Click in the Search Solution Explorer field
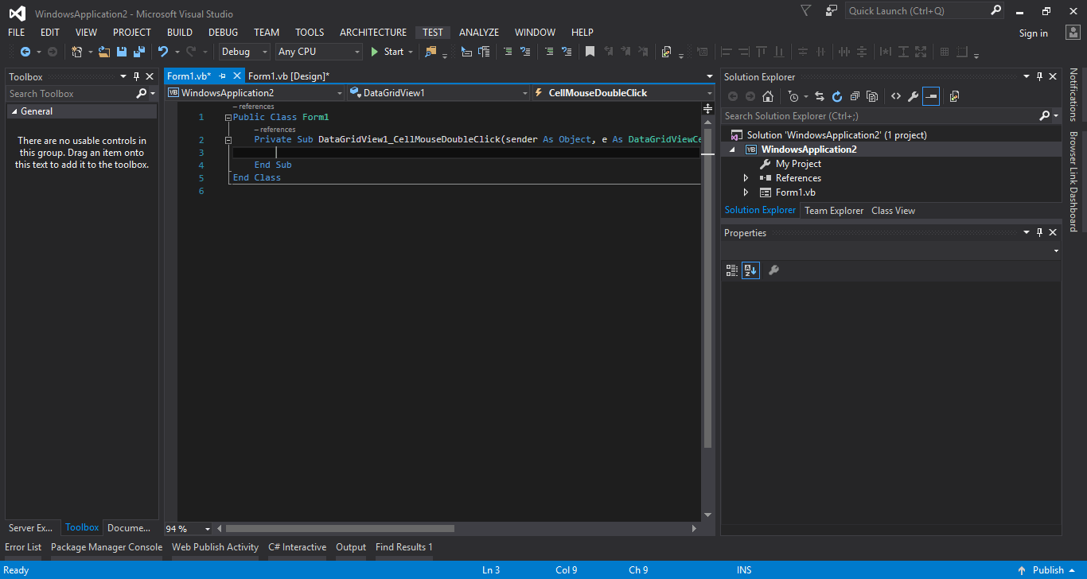 (x=882, y=116)
